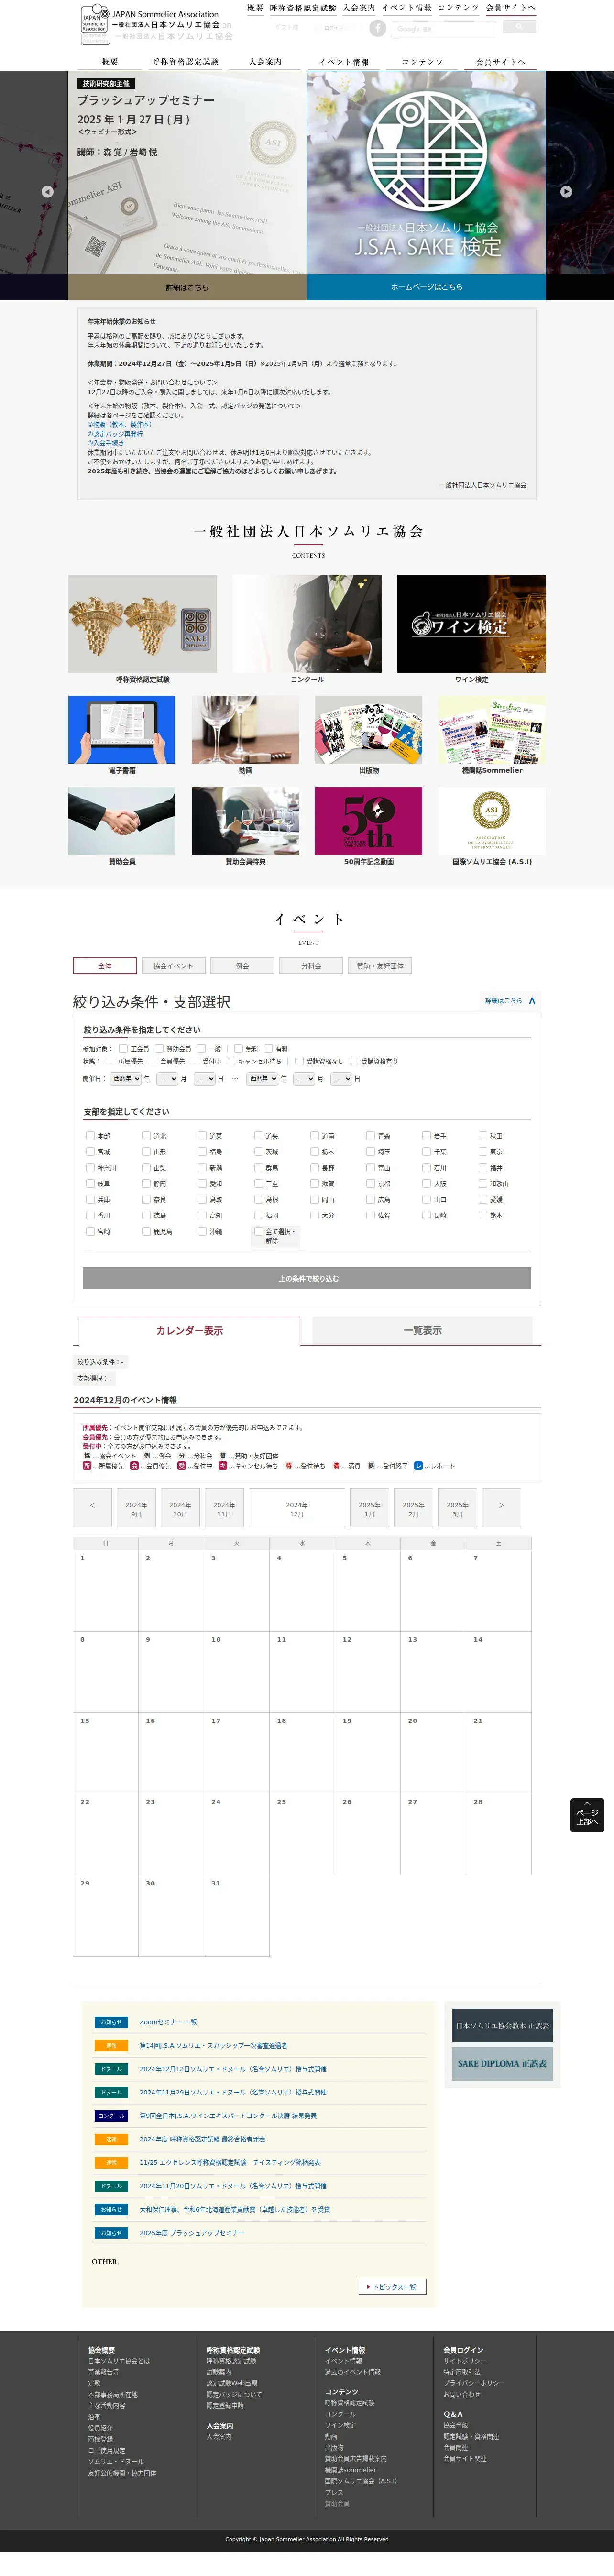The height and width of the screenshot is (2576, 614).
Task: Open 会員サイトへ in the main navigation bar
Action: click(500, 62)
